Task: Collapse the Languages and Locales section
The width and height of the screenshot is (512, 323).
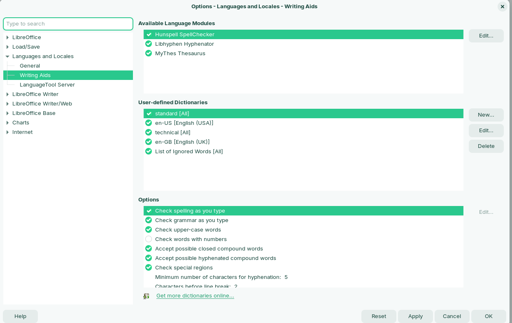Action: click(7, 56)
